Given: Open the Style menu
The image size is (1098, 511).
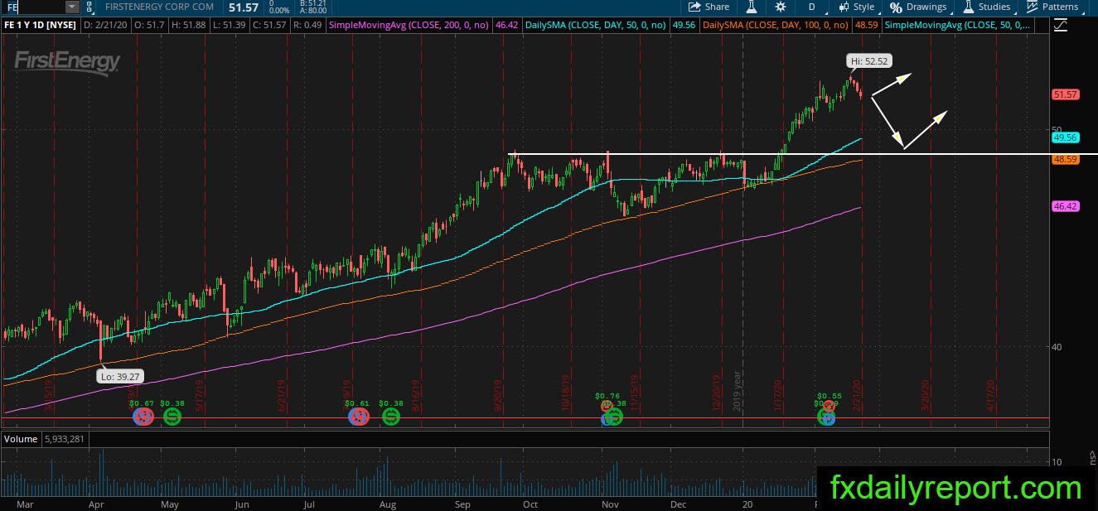Looking at the screenshot, I should tap(856, 7).
